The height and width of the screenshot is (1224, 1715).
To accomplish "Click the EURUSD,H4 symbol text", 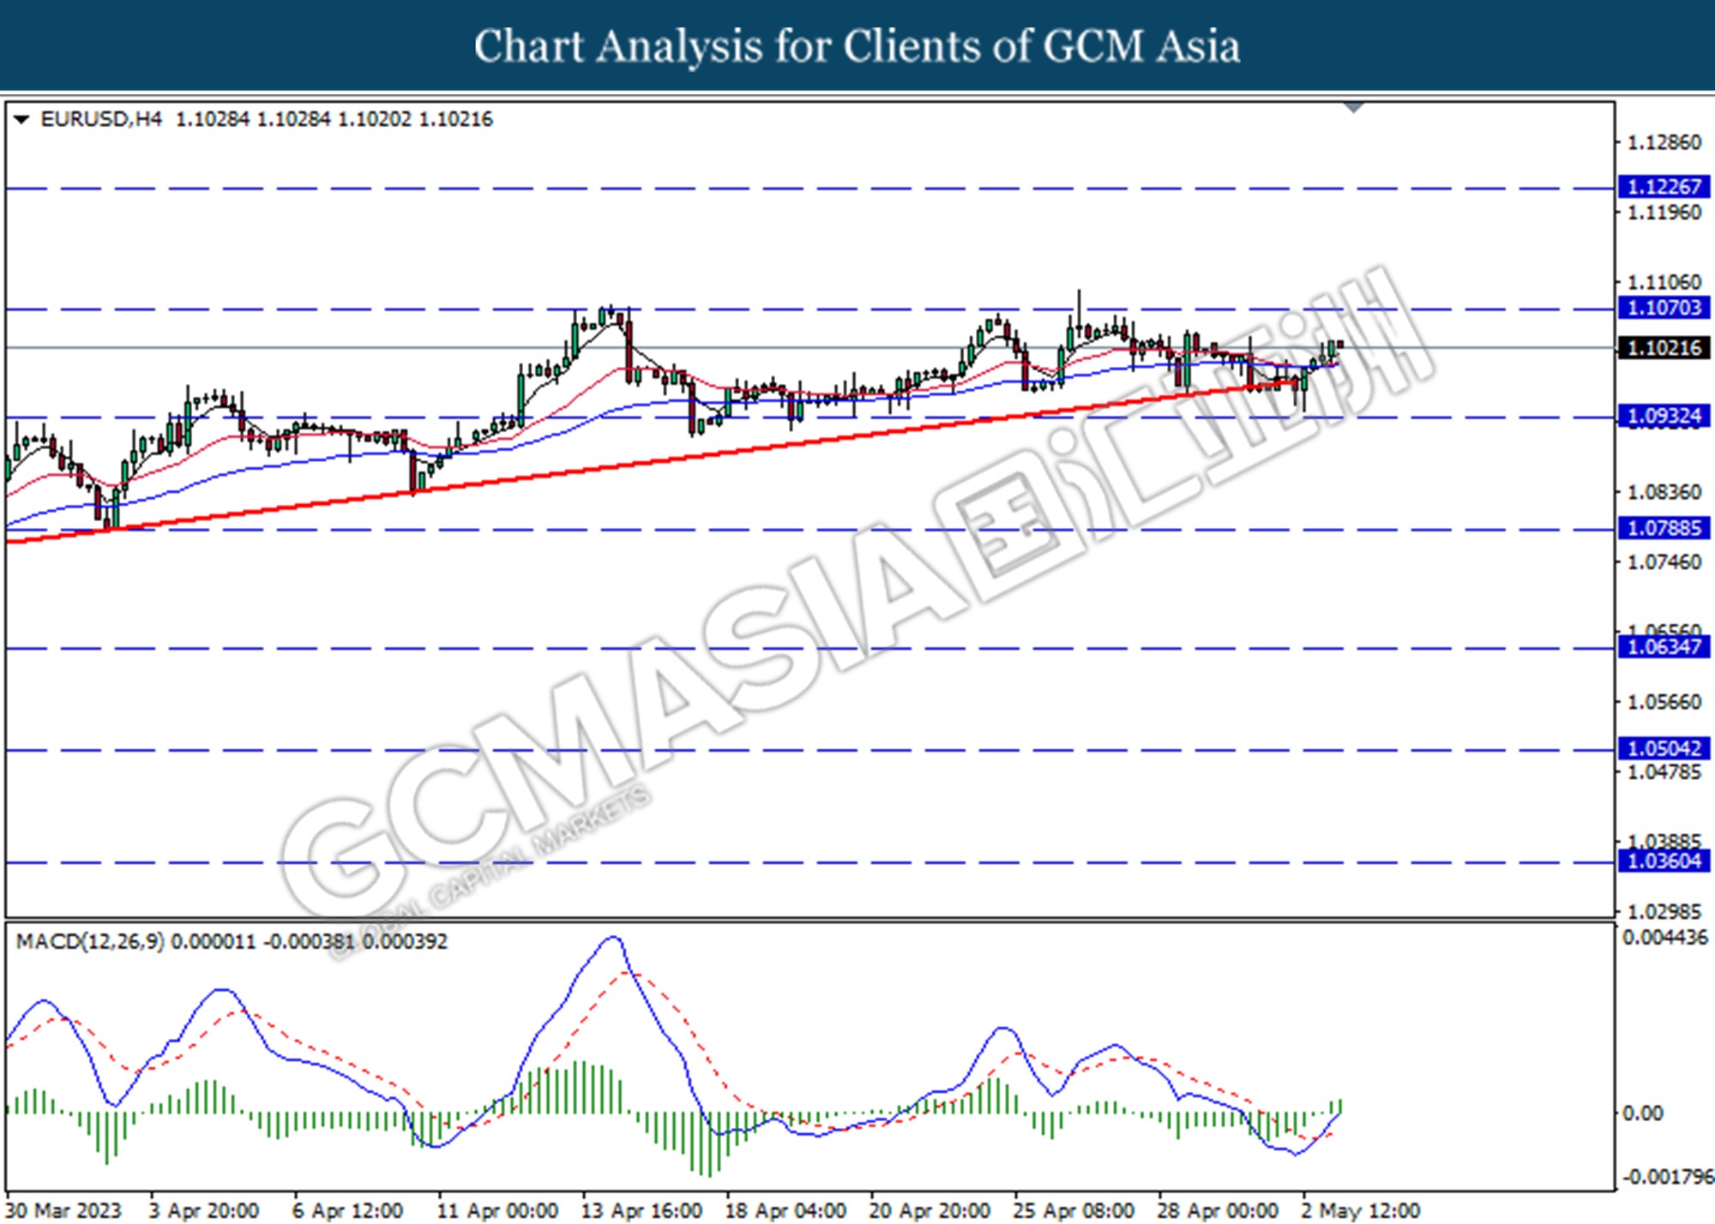I will point(101,119).
